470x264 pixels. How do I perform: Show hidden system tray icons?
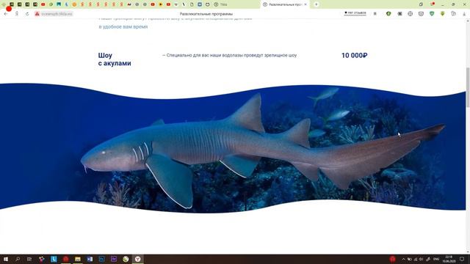403,259
